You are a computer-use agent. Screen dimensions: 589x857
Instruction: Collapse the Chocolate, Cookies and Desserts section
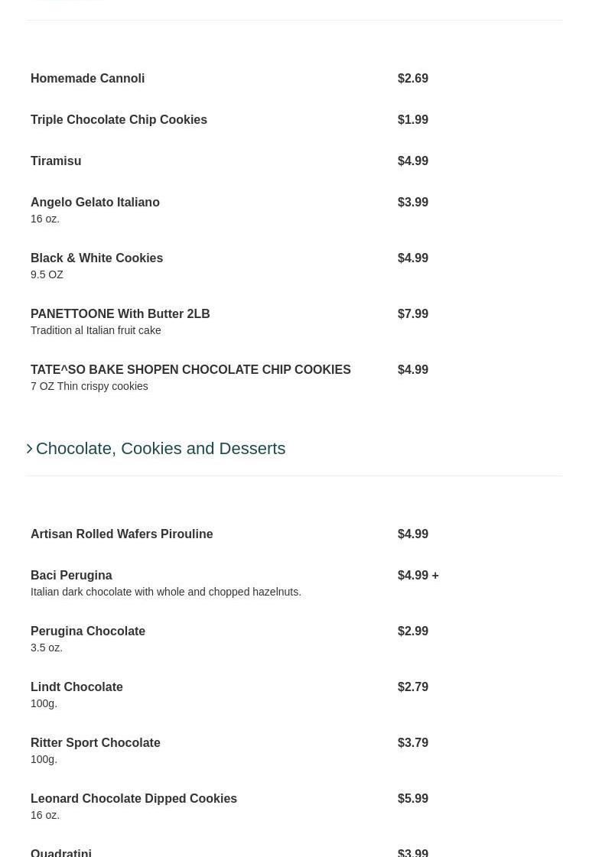tap(161, 449)
